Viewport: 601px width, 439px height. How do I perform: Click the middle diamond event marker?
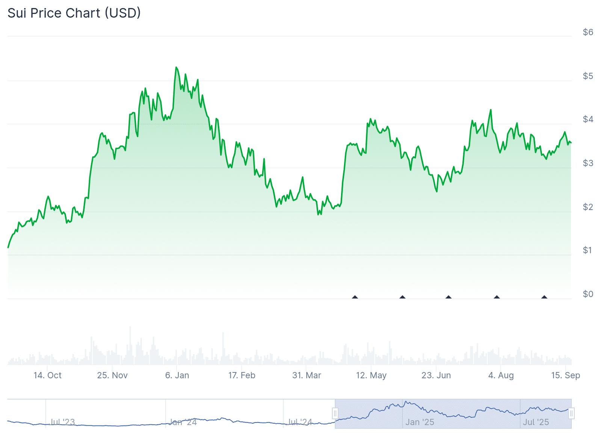click(x=448, y=297)
